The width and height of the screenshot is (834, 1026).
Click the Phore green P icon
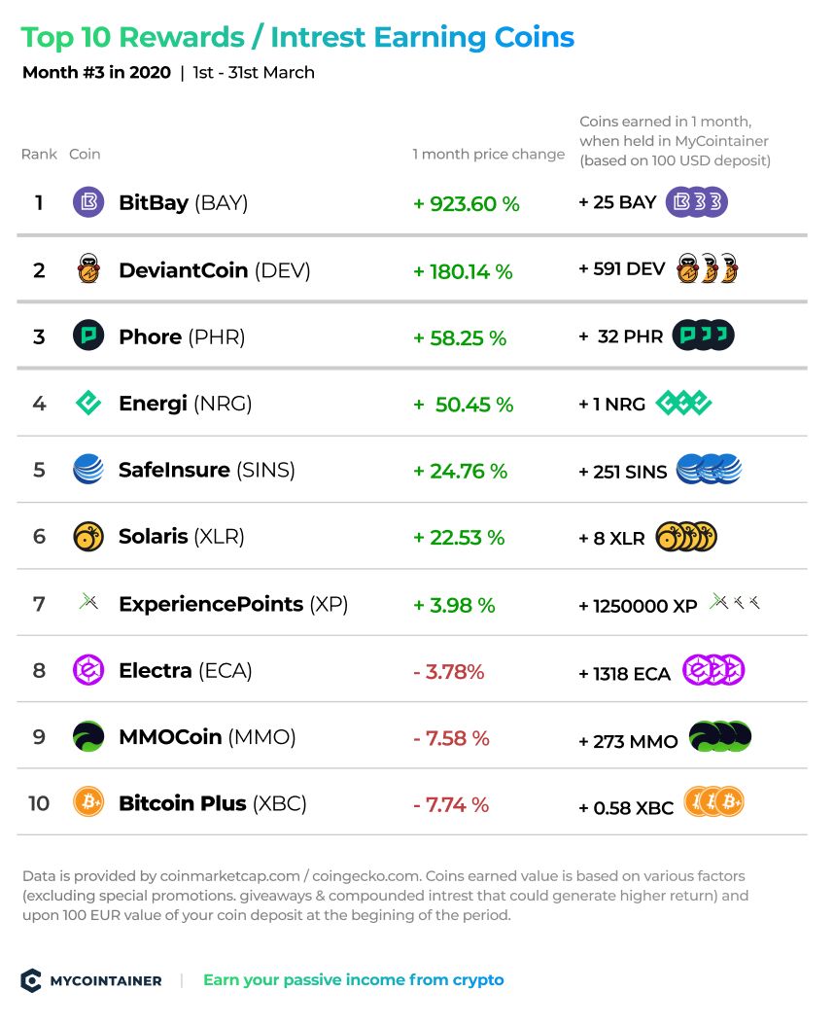(88, 336)
